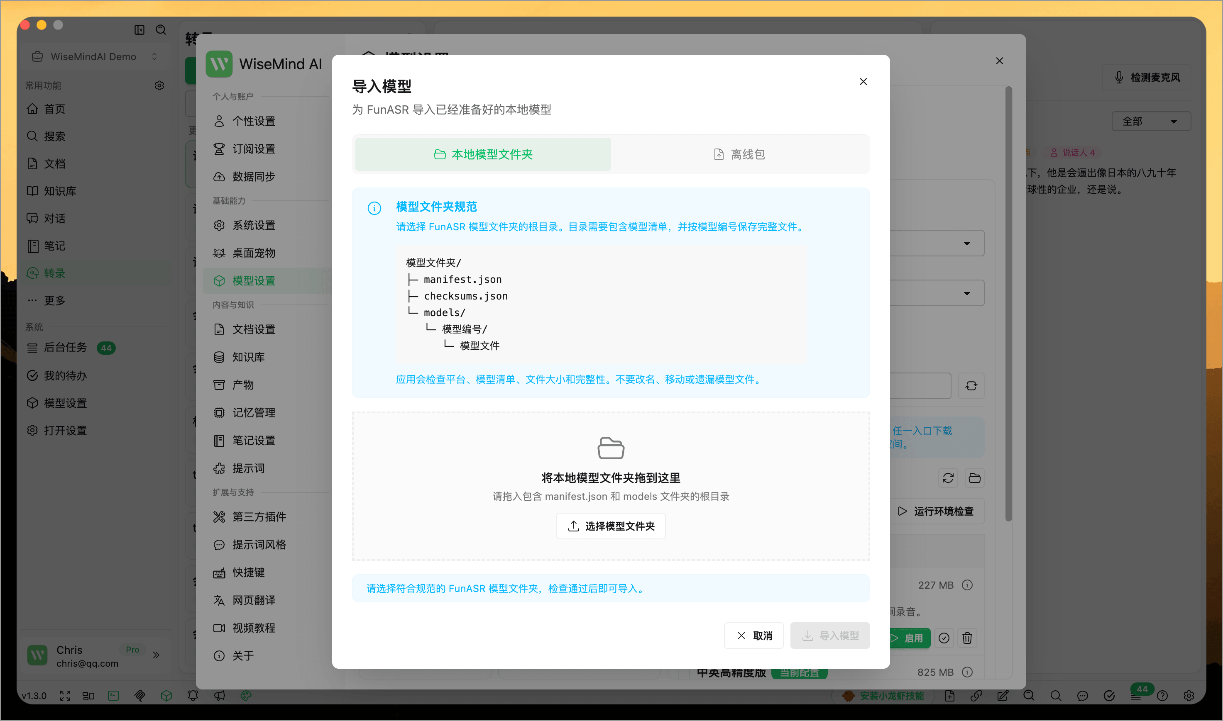Click the fullscreen icon in status bar
Screen dimensions: 1223x721
(x=65, y=696)
